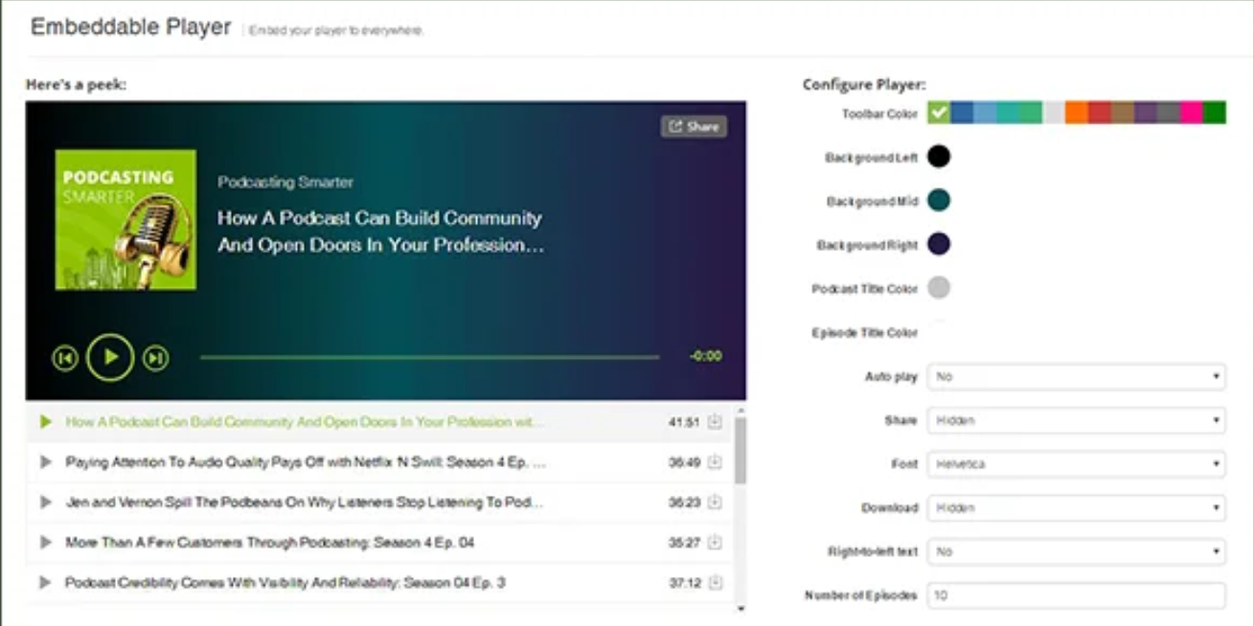The image size is (1254, 626).
Task: Click the Share button on player
Action: (694, 126)
